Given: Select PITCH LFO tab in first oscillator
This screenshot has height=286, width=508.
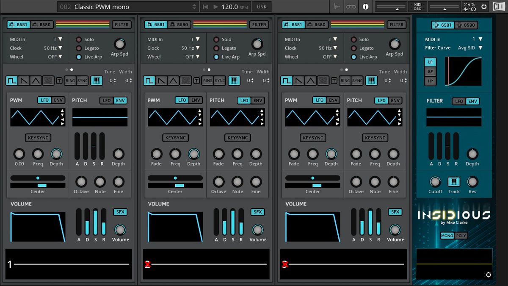Looking at the screenshot, I should click(x=107, y=100).
